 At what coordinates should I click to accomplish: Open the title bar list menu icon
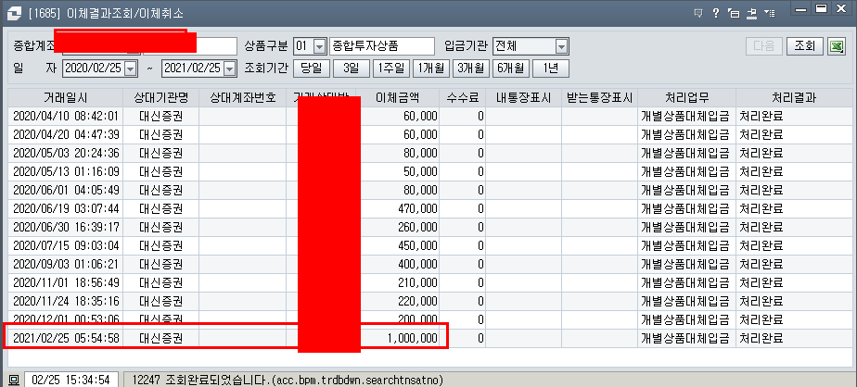point(770,13)
